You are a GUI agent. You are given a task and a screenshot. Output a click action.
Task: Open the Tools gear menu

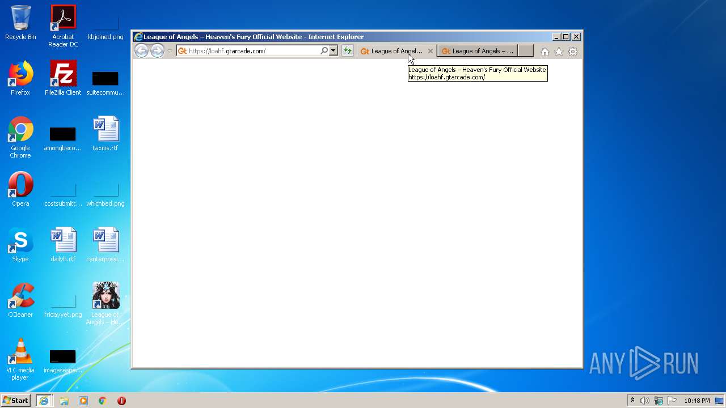[573, 52]
